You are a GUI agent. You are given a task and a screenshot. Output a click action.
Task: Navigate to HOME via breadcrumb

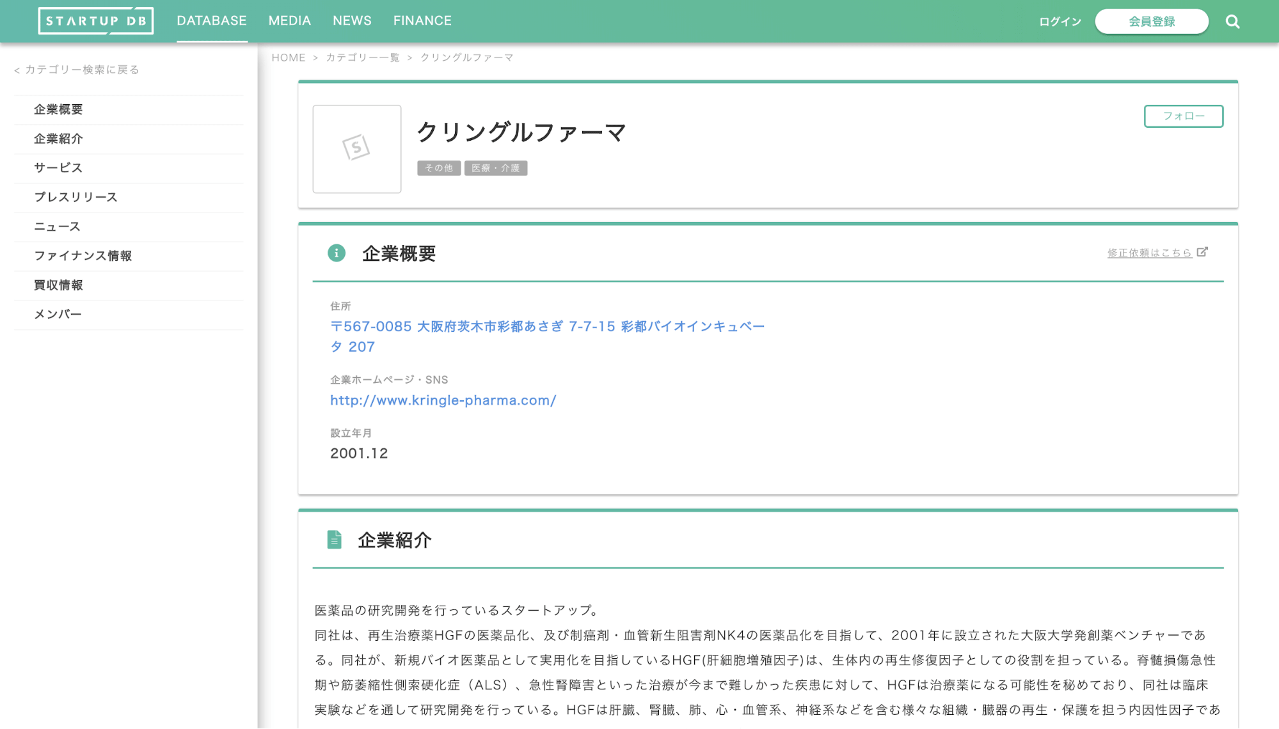288,57
